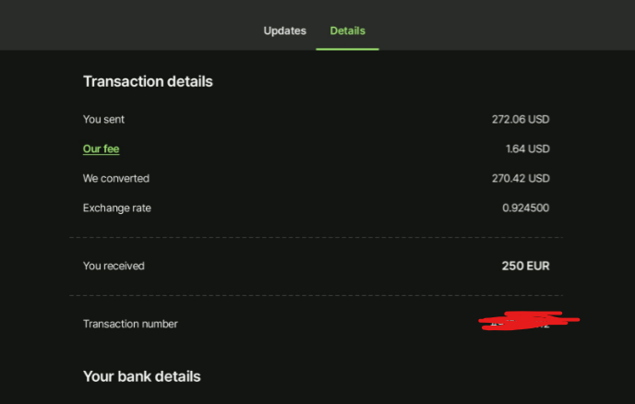Open the 'Our fee' link

click(102, 149)
